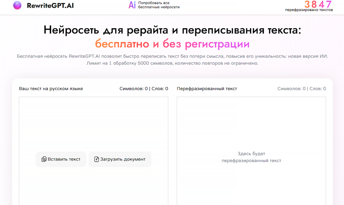Screen dimensions: 344x205
Task: Click the main rewriting headline text
Action: coord(172,30)
